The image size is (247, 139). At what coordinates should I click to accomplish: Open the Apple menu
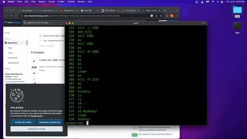coord(4,2)
